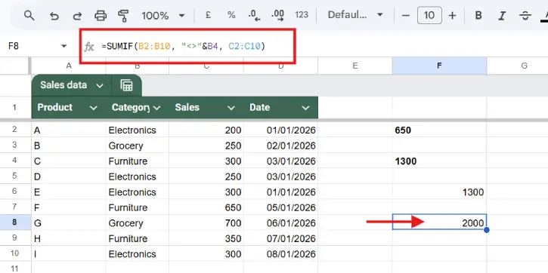Click the Sales value 350
This screenshot has height=273, width=548.
(206, 238)
